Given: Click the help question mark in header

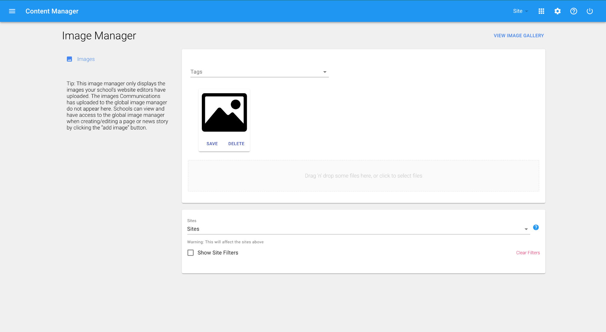Looking at the screenshot, I should [573, 11].
